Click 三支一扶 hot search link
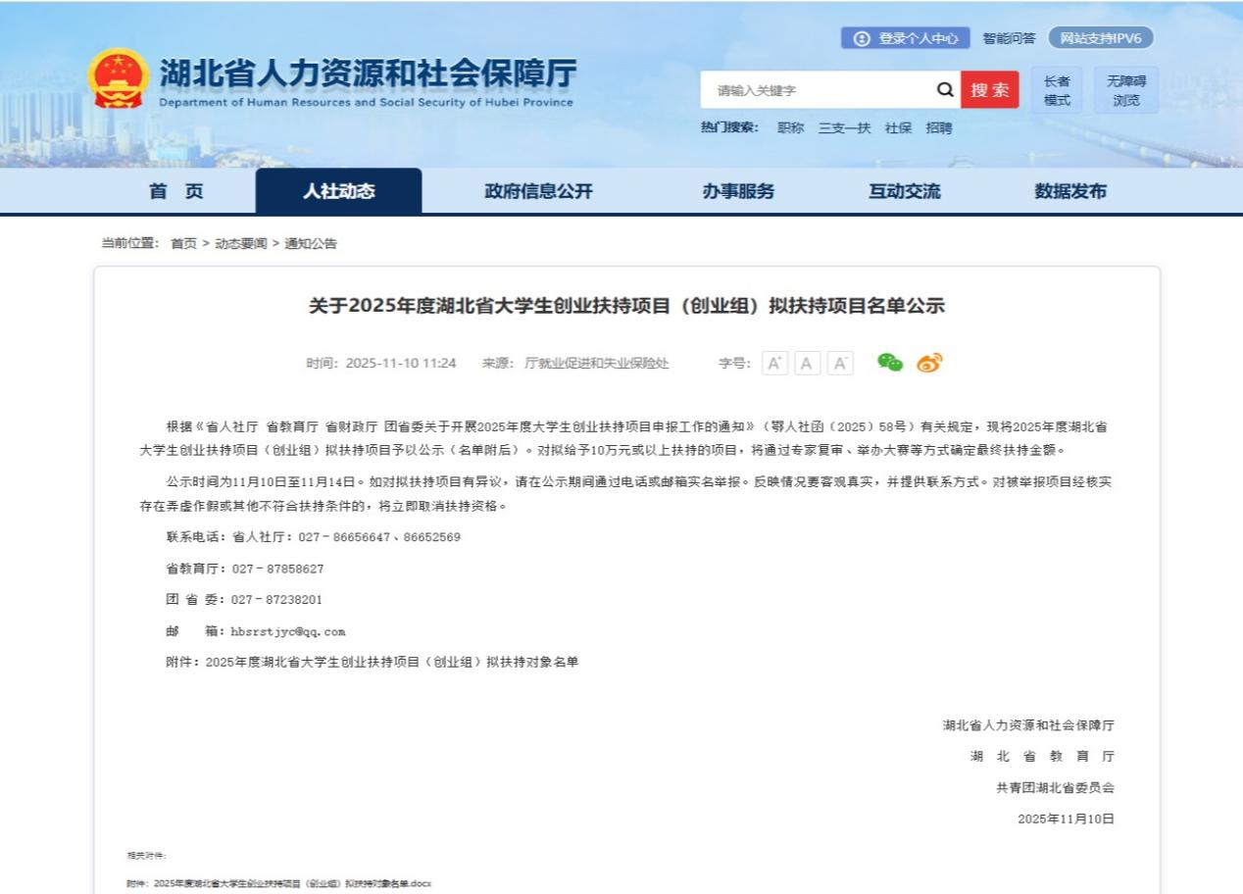The height and width of the screenshot is (894, 1243). (844, 127)
